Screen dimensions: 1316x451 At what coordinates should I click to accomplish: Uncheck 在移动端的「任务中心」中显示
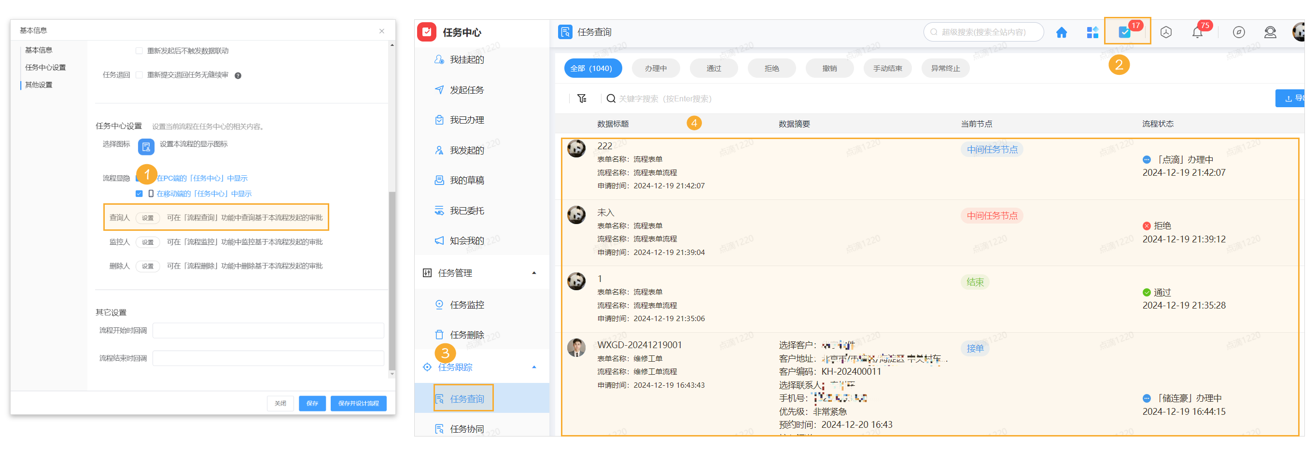tap(139, 193)
